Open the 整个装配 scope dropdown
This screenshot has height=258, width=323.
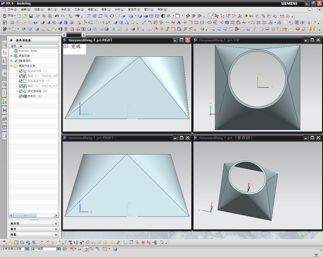click(x=59, y=249)
